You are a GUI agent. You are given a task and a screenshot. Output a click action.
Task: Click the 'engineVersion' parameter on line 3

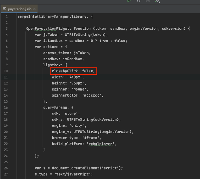click(144, 29)
